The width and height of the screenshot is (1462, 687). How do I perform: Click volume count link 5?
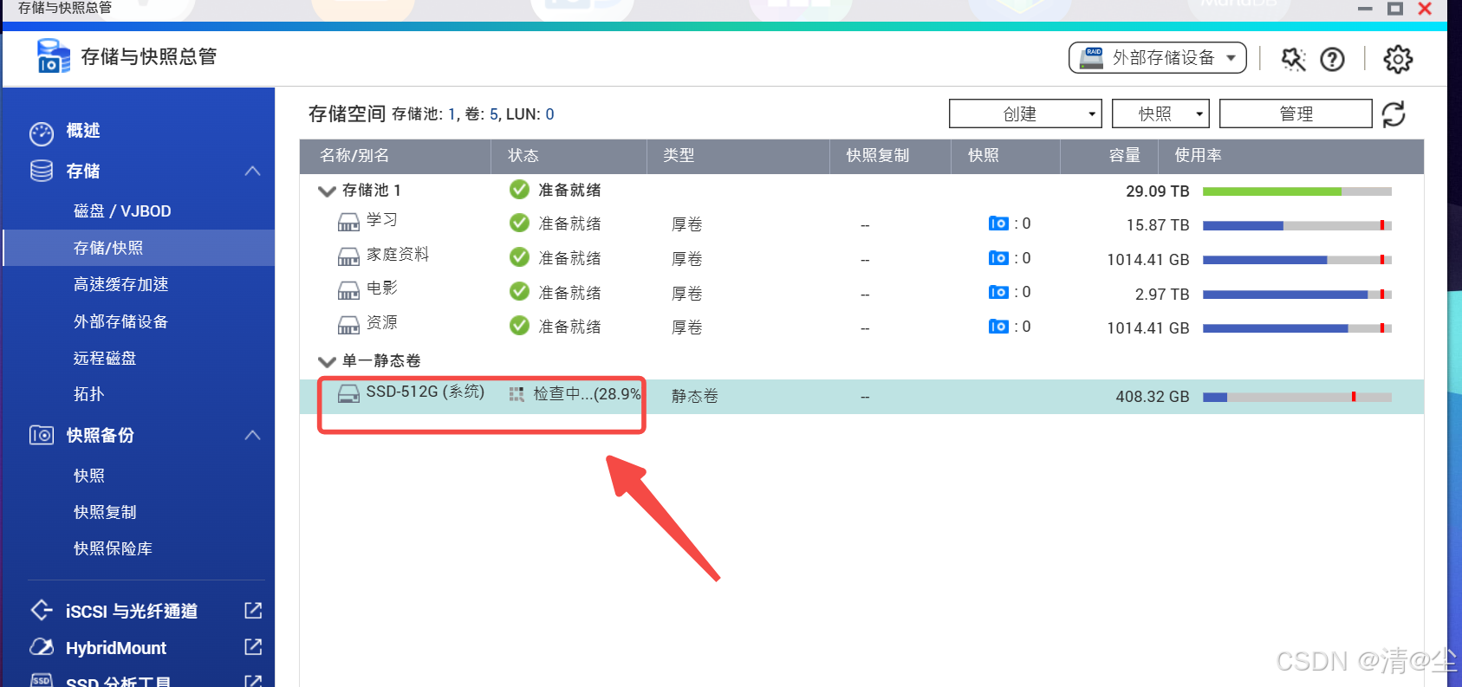494,114
